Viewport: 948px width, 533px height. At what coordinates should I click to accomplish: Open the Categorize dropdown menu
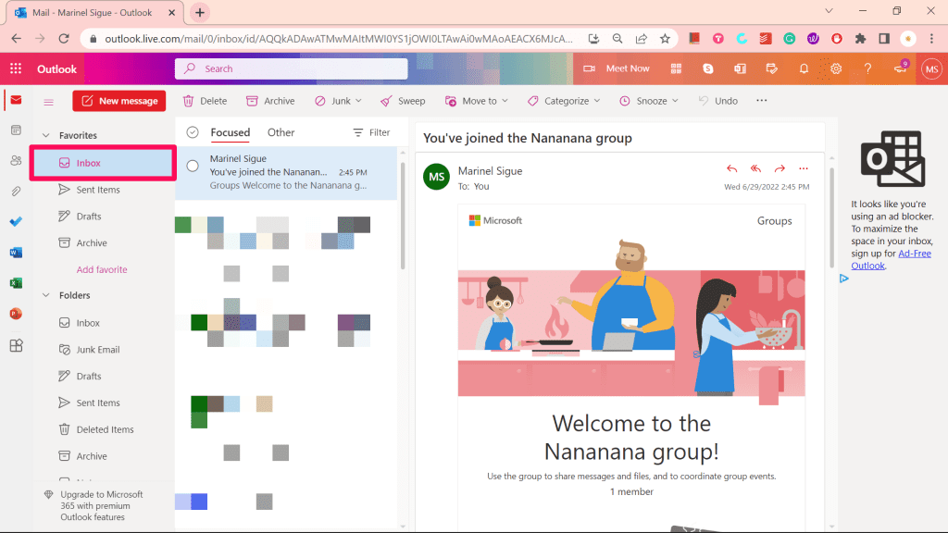564,101
